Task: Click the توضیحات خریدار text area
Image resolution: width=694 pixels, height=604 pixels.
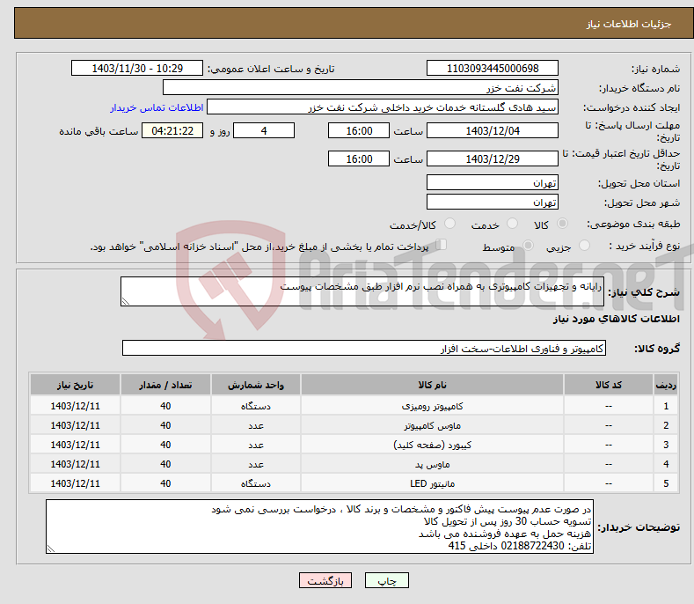Action: tap(319, 527)
